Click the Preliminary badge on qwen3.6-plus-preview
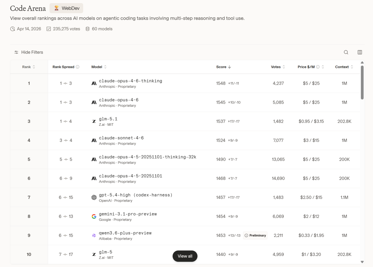373x267 pixels. 255,235
